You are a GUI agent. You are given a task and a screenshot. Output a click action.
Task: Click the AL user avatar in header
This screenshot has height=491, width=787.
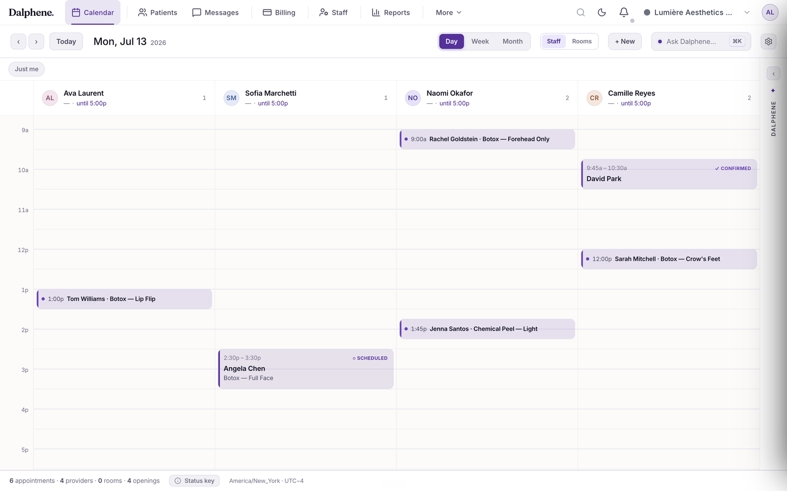coord(770,12)
